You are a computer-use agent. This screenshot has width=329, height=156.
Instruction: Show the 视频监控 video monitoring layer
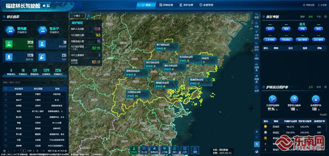(x=154, y=150)
